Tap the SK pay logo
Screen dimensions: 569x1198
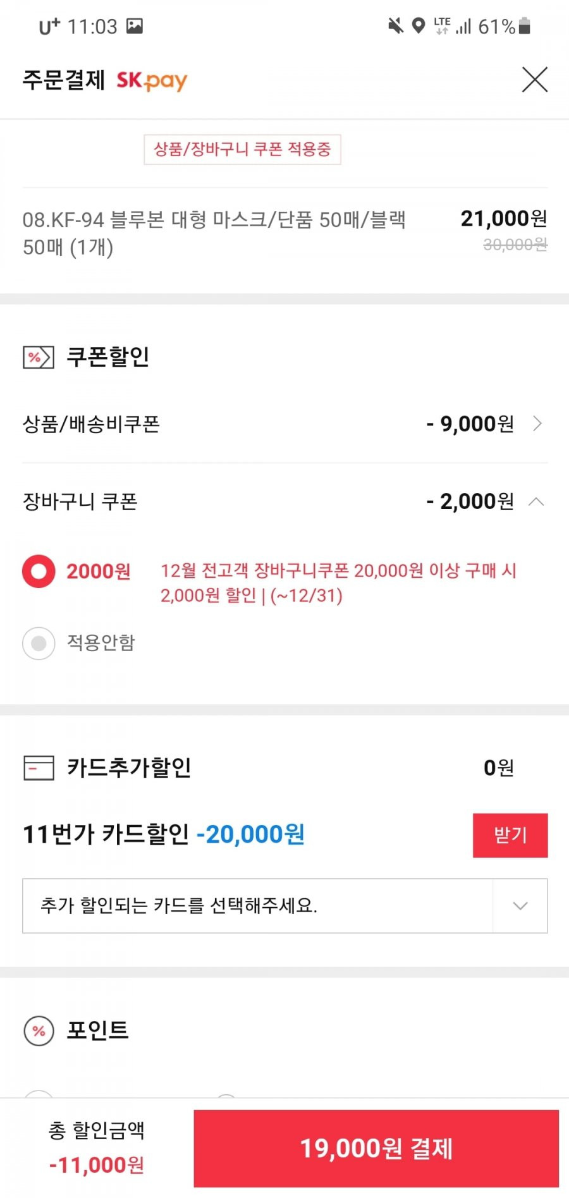(x=152, y=81)
